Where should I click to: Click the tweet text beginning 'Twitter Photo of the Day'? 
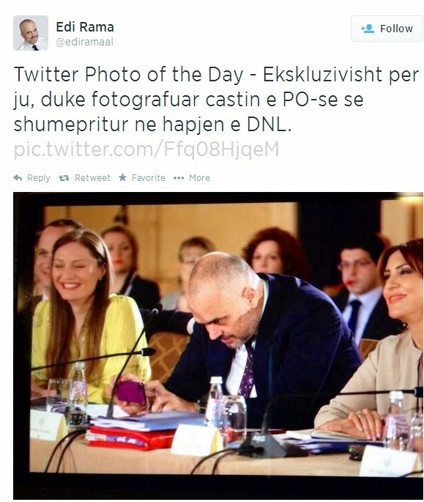coord(216,99)
